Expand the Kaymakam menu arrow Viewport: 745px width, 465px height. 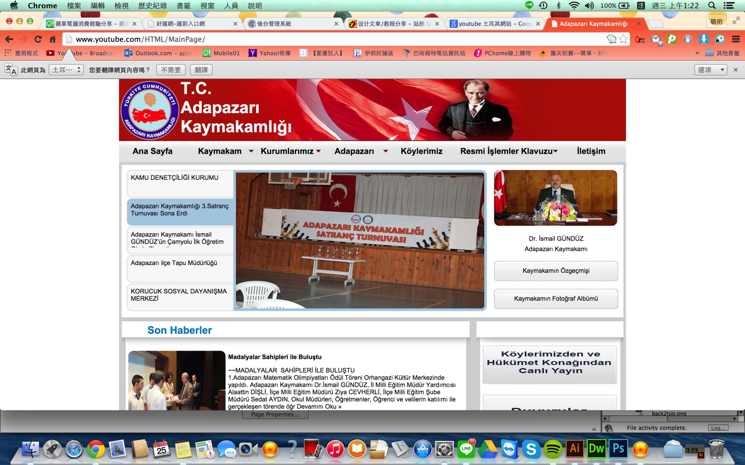point(251,151)
